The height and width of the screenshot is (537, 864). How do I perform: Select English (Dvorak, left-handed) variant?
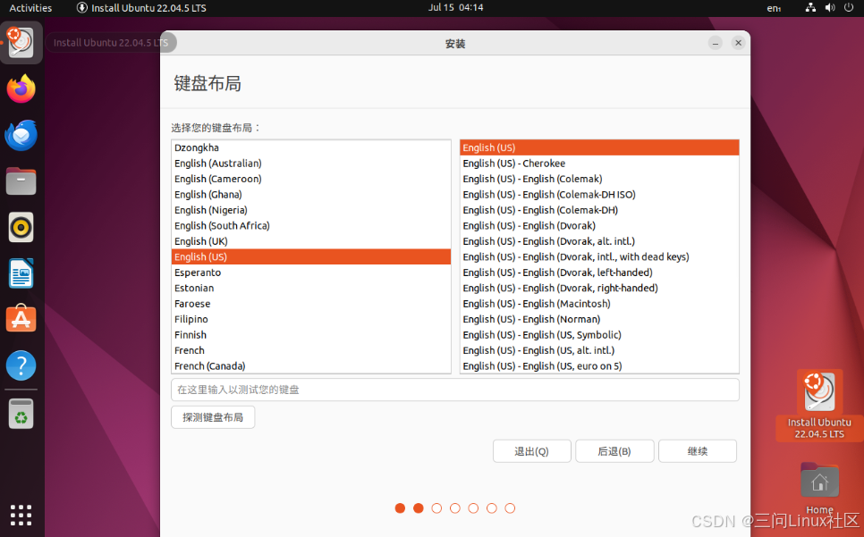(x=599, y=273)
